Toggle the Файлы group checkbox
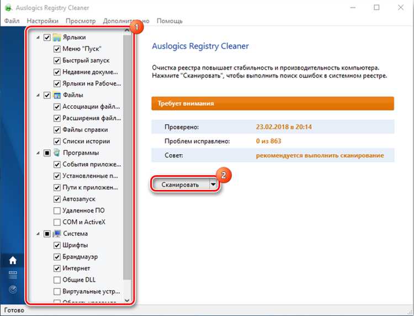The height and width of the screenshot is (316, 414). pos(47,95)
